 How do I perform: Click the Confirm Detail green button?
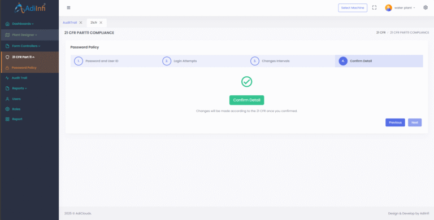(x=246, y=100)
